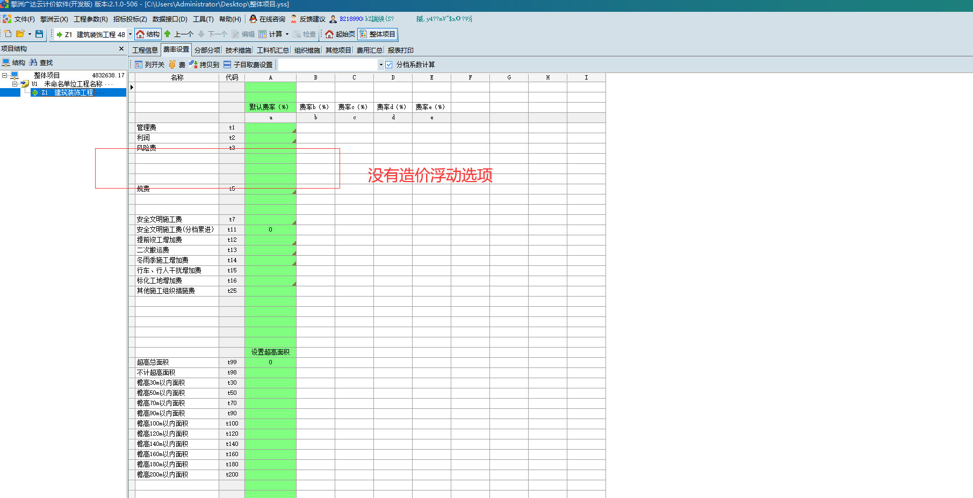Screen dimensions: 973x498
Task: Click the 费率b（%） header cell
Action: pos(315,107)
